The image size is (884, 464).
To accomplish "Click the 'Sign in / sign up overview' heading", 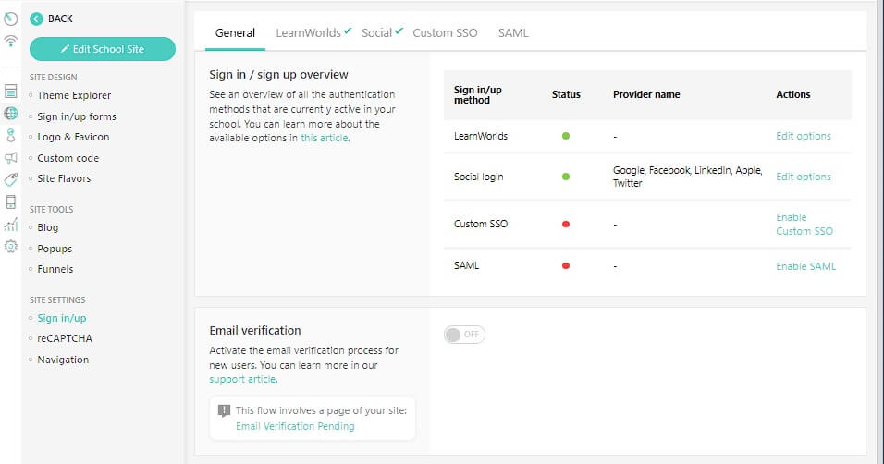I will [278, 75].
